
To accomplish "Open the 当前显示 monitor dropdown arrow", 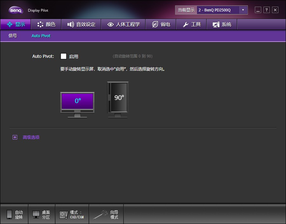I will click(x=243, y=10).
